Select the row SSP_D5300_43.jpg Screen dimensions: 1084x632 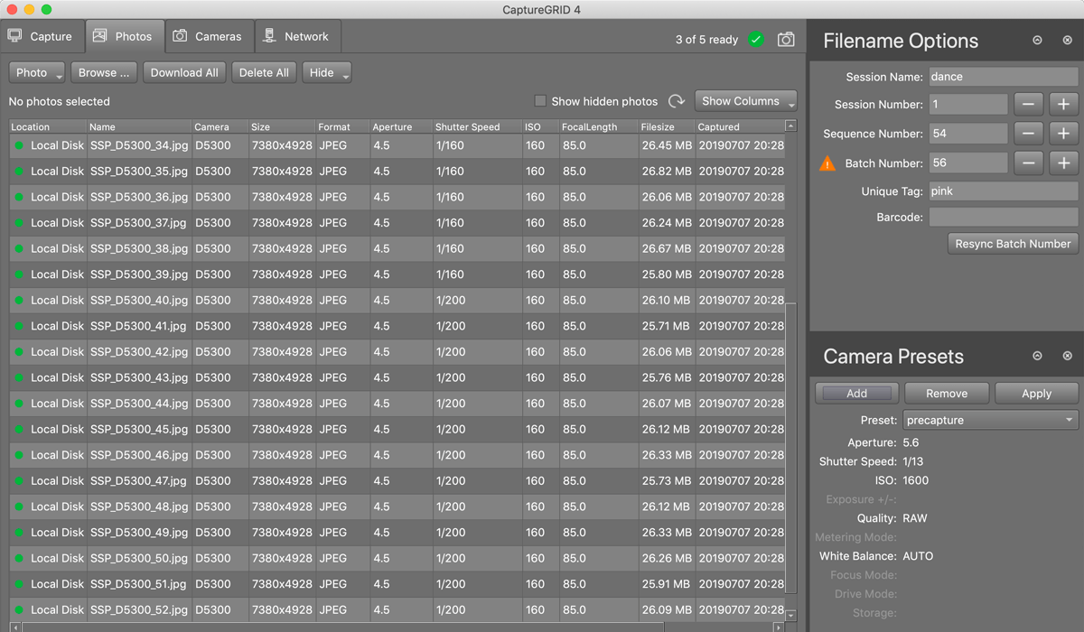tap(397, 377)
